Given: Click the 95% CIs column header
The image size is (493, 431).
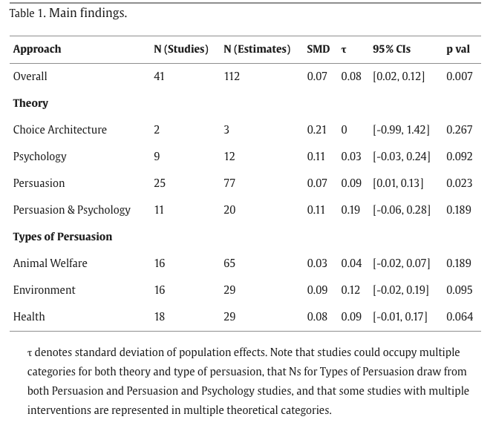Looking at the screenshot, I should [391, 50].
